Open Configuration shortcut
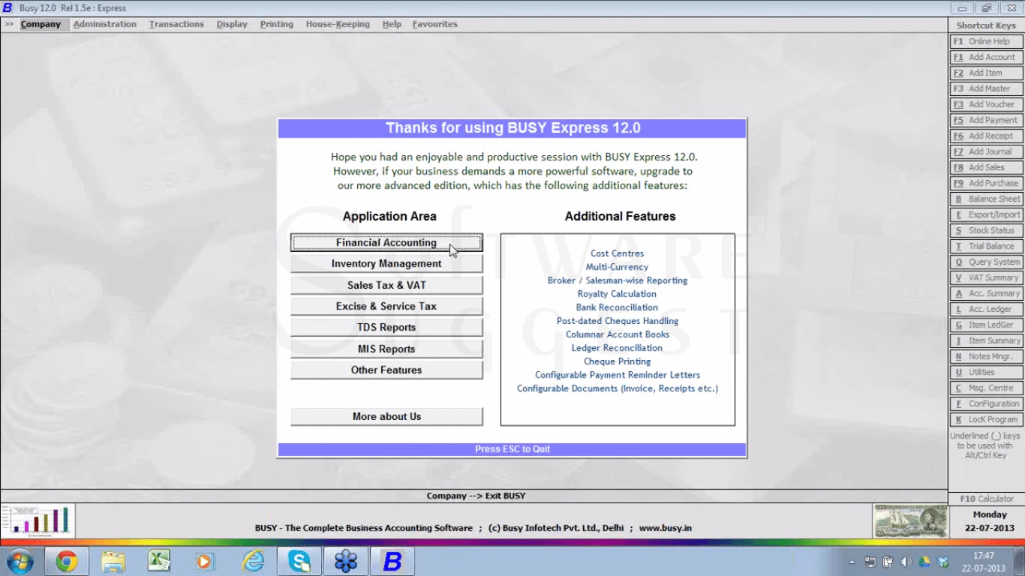Screen dimensions: 1025x576 (986, 403)
